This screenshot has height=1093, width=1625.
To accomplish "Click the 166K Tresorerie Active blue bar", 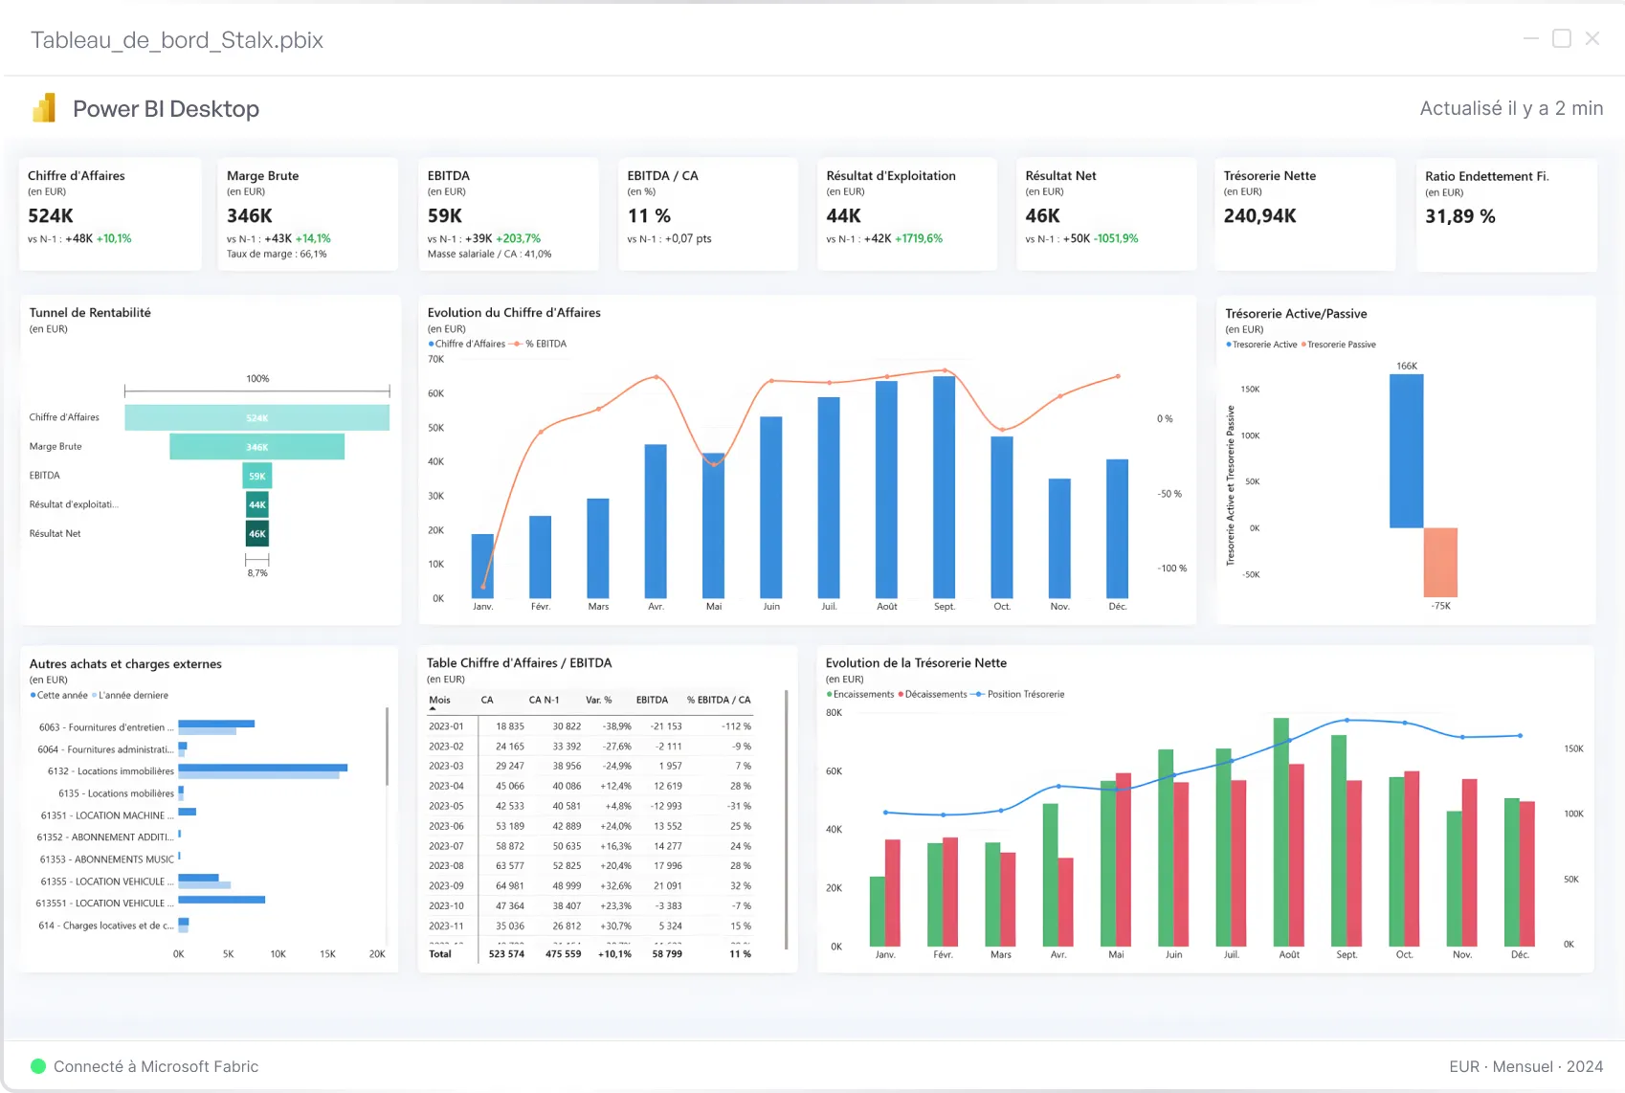I will pyautogui.click(x=1406, y=451).
